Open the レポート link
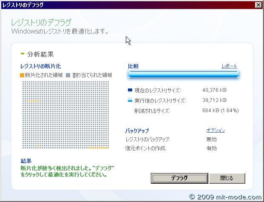This screenshot has height=202, width=264. pyautogui.click(x=229, y=66)
